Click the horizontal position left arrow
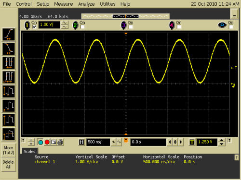241x180 pixels. (170, 142)
